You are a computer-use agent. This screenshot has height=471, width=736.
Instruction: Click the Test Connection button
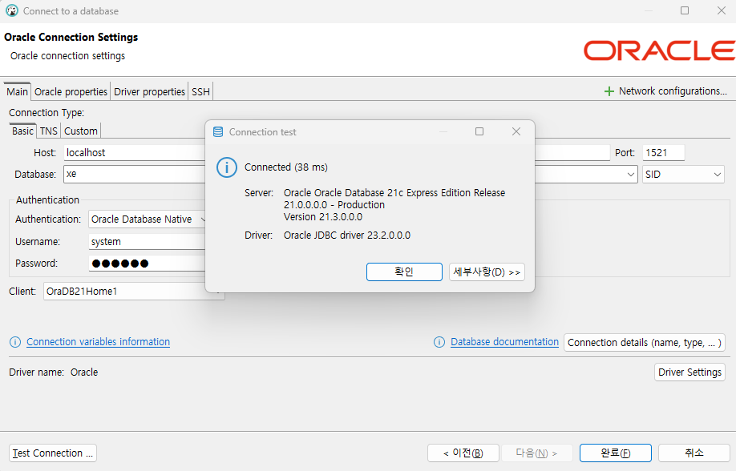tap(53, 453)
